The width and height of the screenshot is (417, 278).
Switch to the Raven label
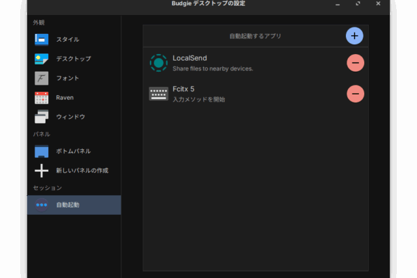click(x=65, y=98)
